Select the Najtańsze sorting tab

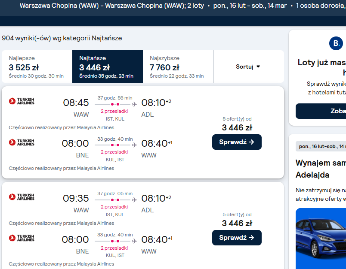pos(108,66)
